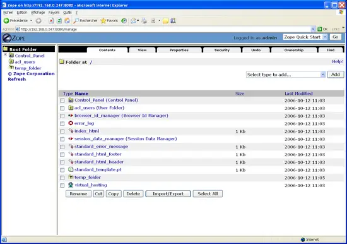Viewport: 347px width, 244px height.
Task: Open the Find tab
Action: pyautogui.click(x=331, y=50)
